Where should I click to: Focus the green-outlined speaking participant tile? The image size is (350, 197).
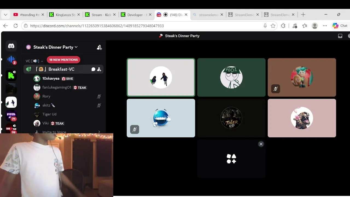(x=161, y=77)
